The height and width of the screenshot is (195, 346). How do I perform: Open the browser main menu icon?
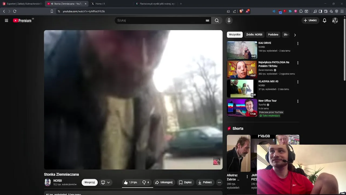pos(342,11)
